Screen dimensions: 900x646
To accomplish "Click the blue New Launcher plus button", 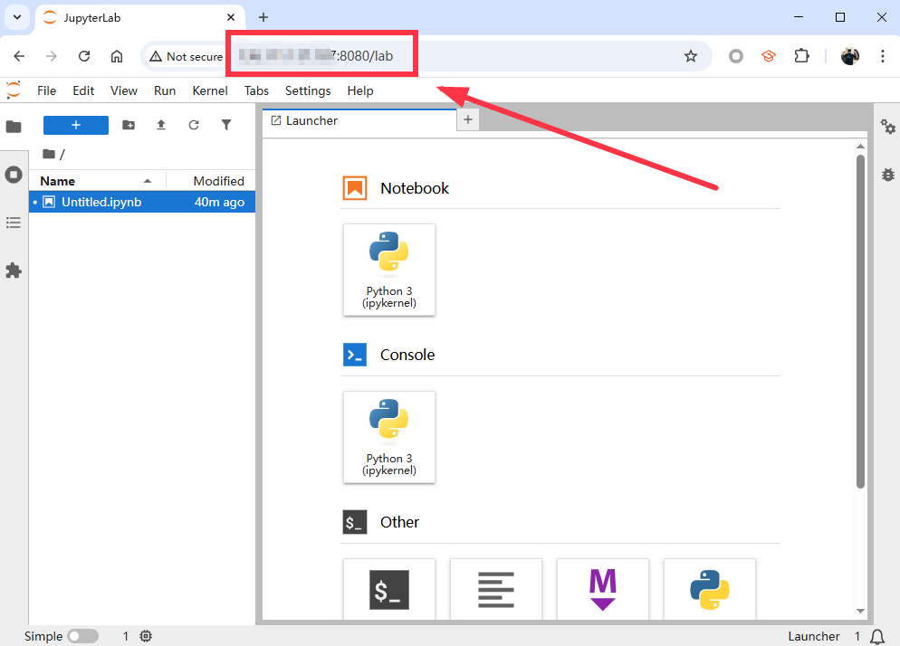I will tap(76, 125).
